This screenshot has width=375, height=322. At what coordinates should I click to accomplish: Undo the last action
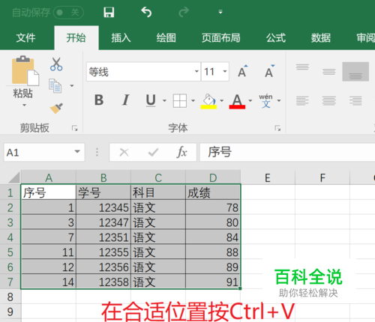146,12
